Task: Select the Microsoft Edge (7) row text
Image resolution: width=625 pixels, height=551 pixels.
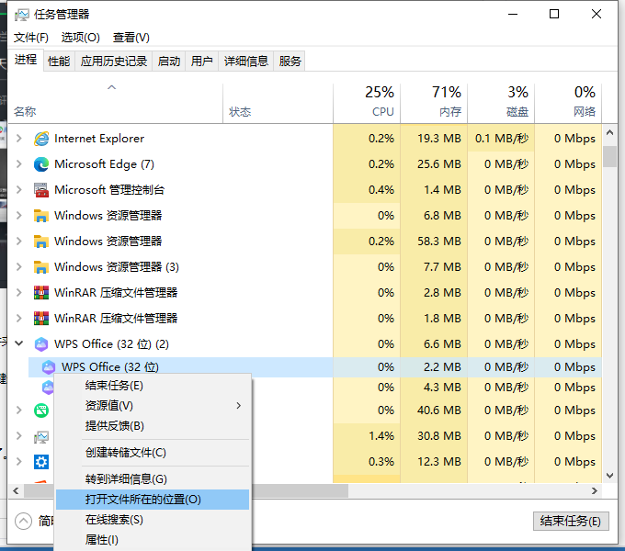Action: (104, 164)
